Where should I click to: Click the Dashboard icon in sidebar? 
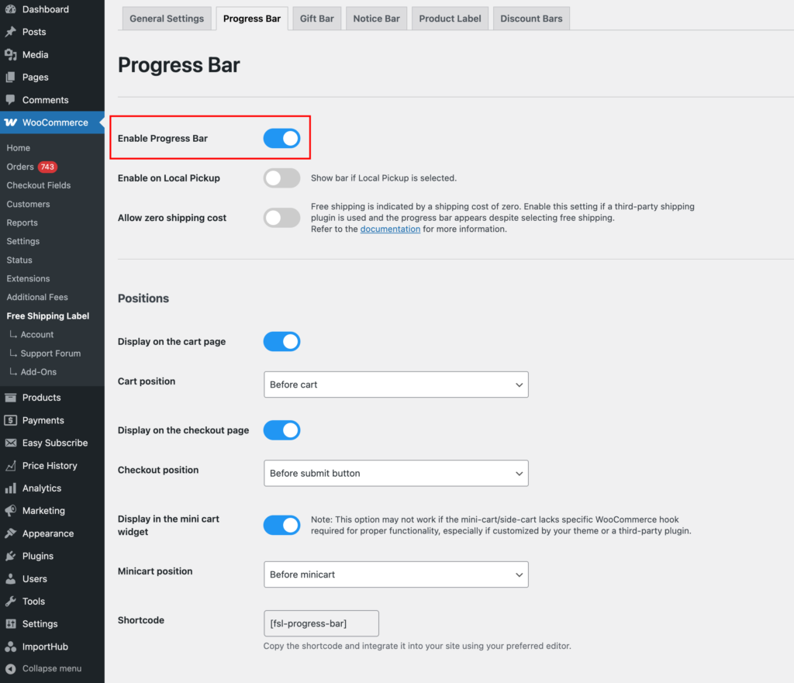[x=10, y=9]
